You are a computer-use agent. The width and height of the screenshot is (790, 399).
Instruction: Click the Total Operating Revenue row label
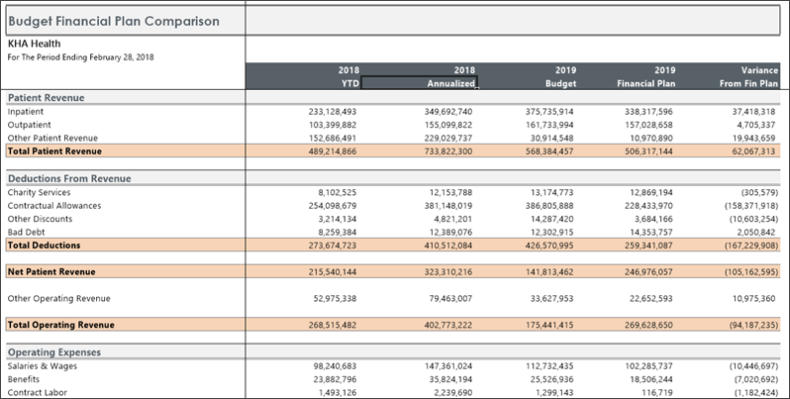click(x=60, y=324)
